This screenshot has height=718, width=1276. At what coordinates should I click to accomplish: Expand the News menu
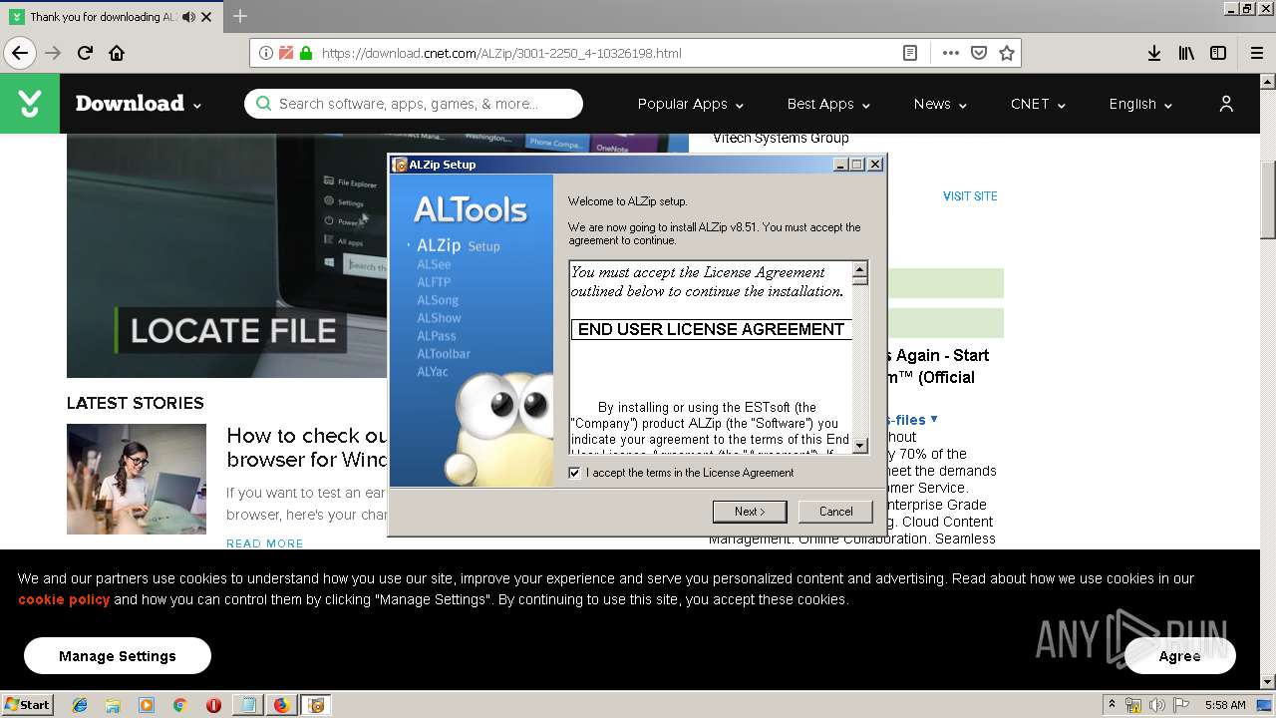(940, 104)
